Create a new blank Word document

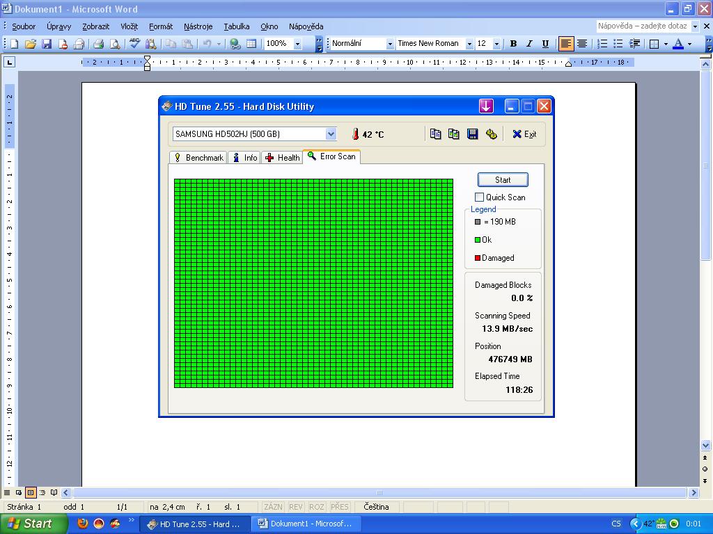click(x=14, y=44)
